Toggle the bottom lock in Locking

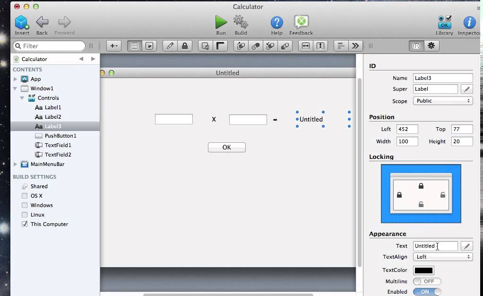(x=421, y=204)
